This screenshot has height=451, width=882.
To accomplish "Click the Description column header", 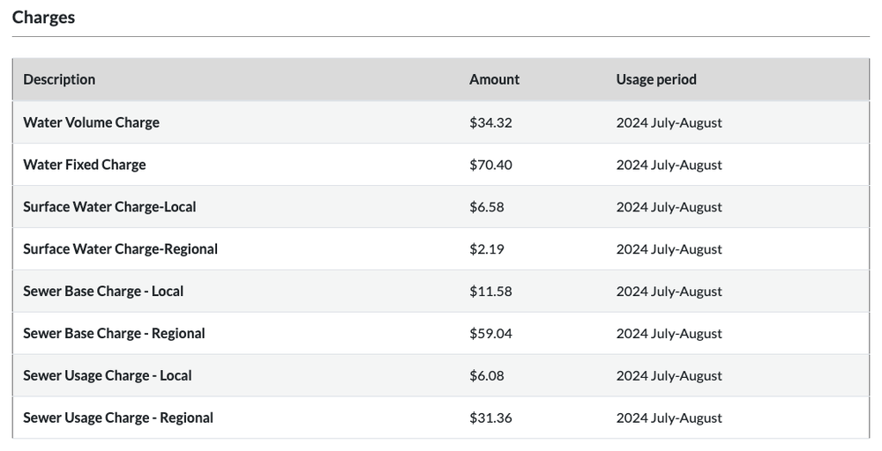I will pos(59,79).
